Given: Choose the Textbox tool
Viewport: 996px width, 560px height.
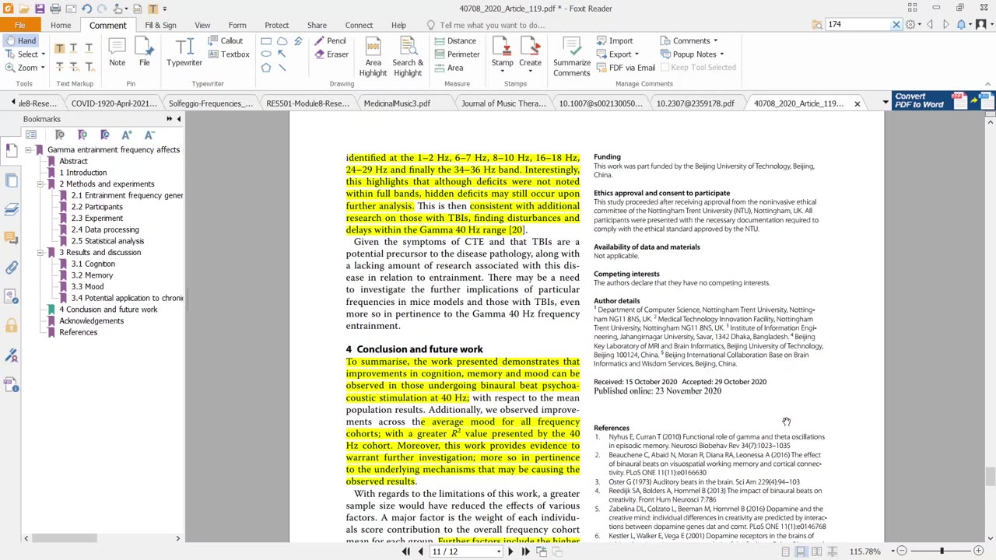Looking at the screenshot, I should click(229, 54).
